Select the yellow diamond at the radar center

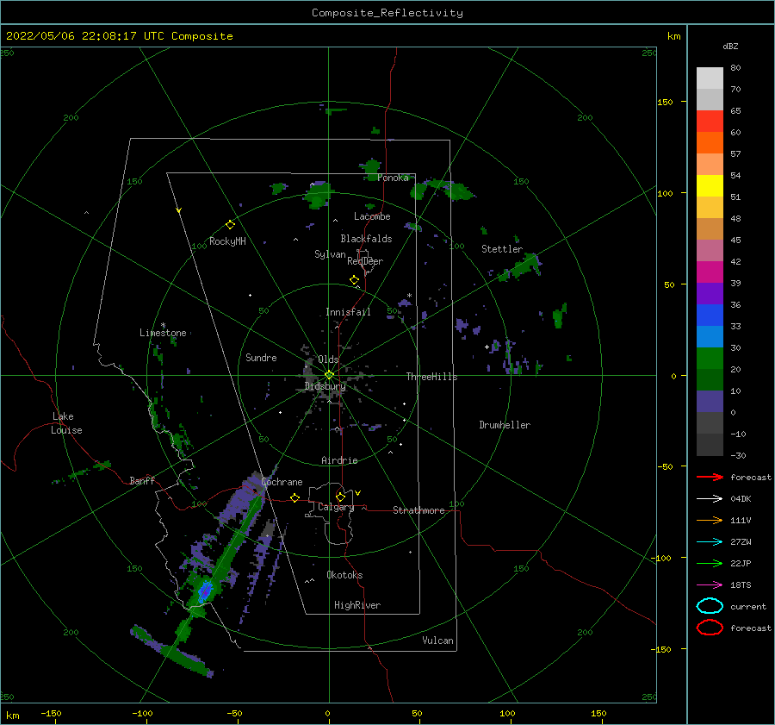click(x=329, y=375)
